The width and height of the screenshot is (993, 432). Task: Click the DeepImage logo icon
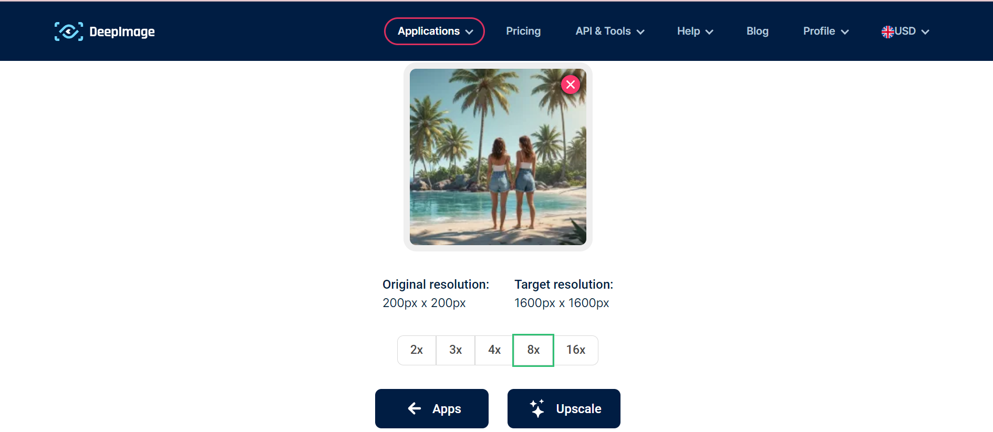click(68, 31)
